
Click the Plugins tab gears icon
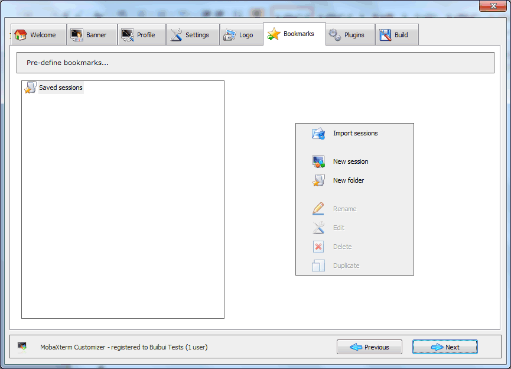[x=335, y=35]
